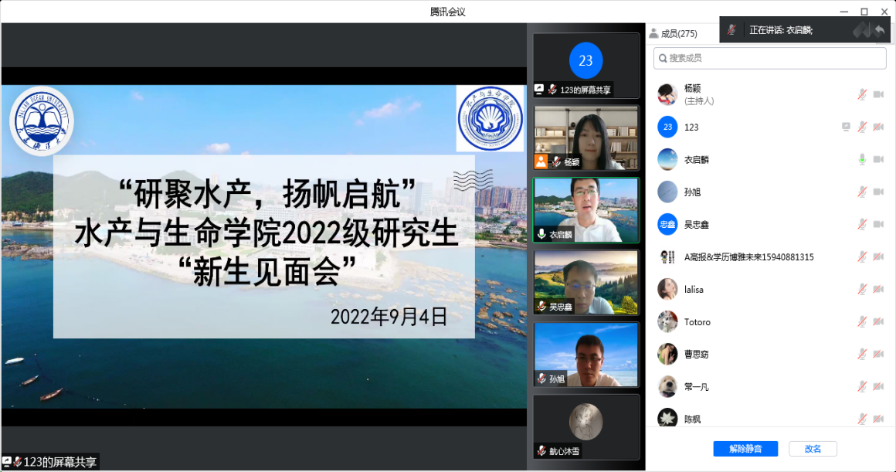
Task: Click the 改名 rename button
Action: click(813, 449)
